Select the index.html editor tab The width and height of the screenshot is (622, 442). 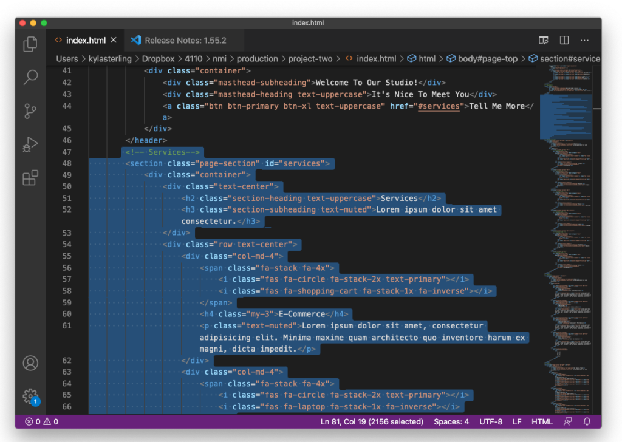coord(85,39)
